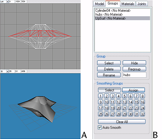
Task: Hide the selected group
Action: (x=134, y=63)
